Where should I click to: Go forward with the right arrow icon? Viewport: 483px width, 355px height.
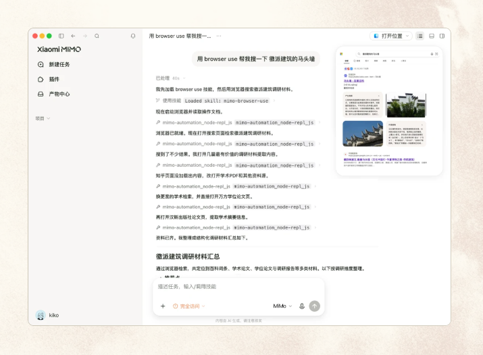coord(85,36)
